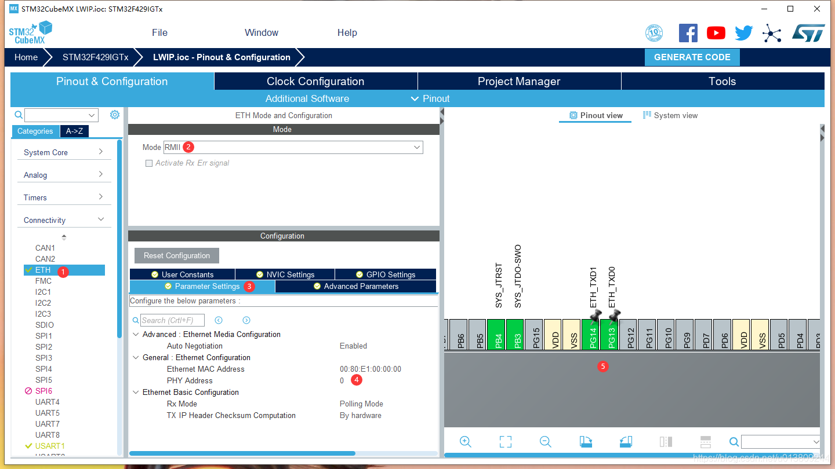Switch to Project Manager tab
Viewport: 835px width, 469px height.
point(519,82)
